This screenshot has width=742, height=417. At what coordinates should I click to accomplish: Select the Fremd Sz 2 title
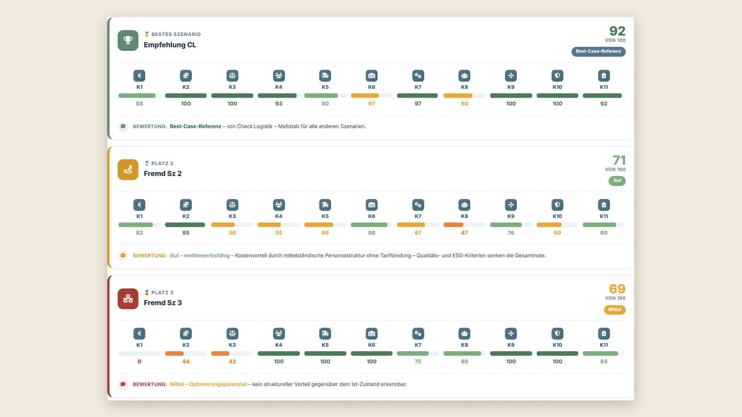(x=163, y=174)
